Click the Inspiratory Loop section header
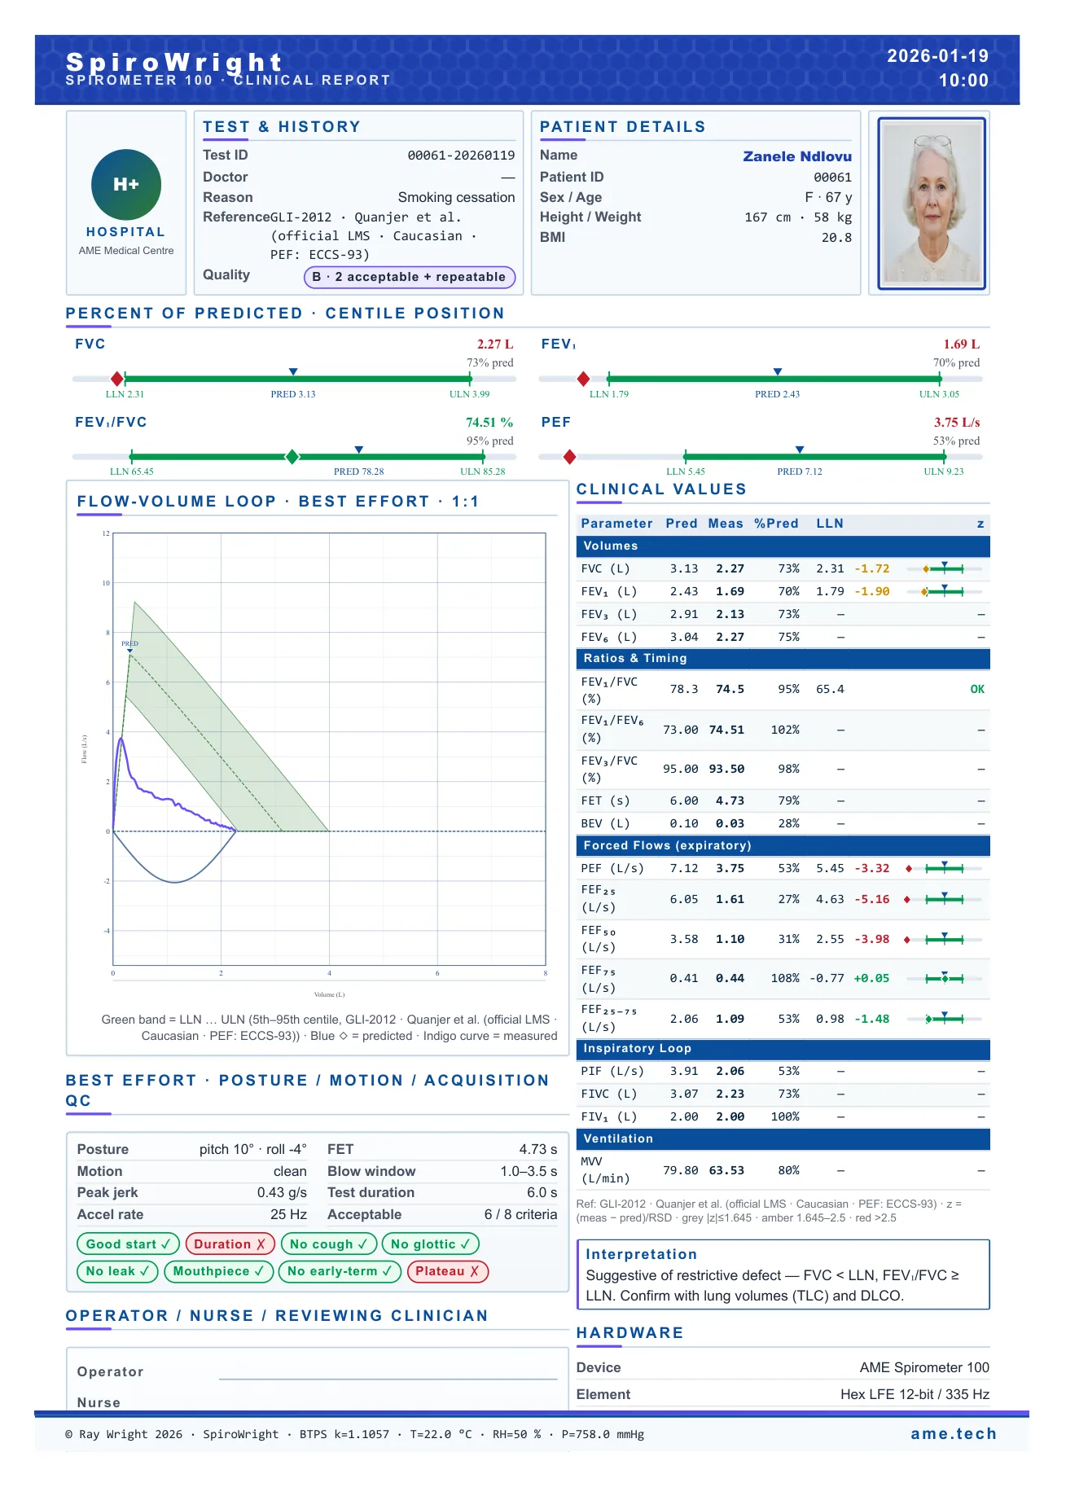1066x1509 pixels. tap(783, 1049)
